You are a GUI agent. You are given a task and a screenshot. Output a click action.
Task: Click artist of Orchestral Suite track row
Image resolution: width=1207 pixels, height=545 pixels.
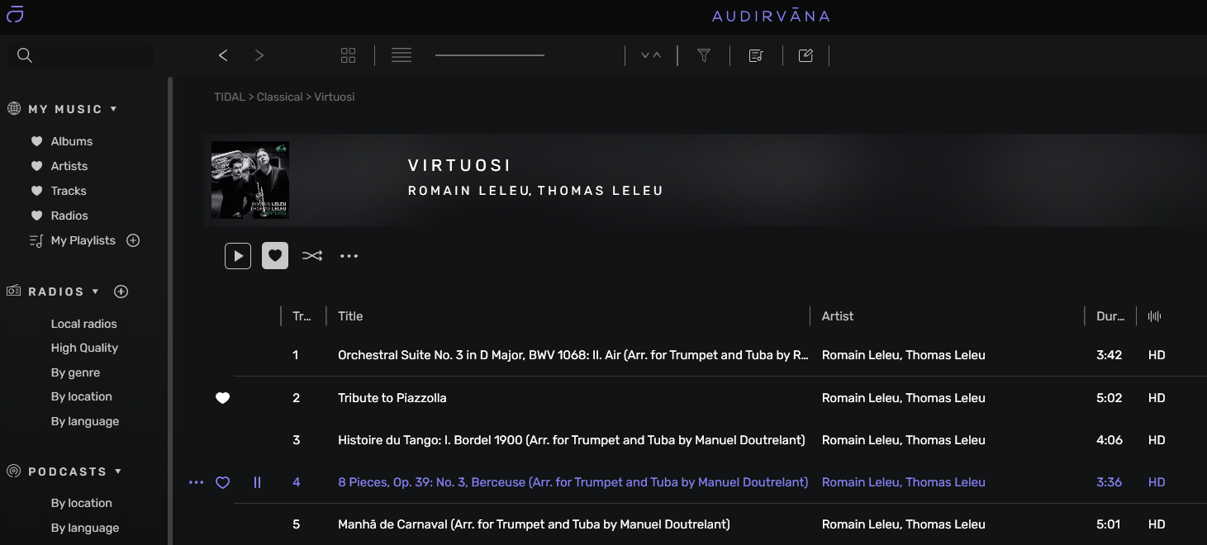coord(904,355)
